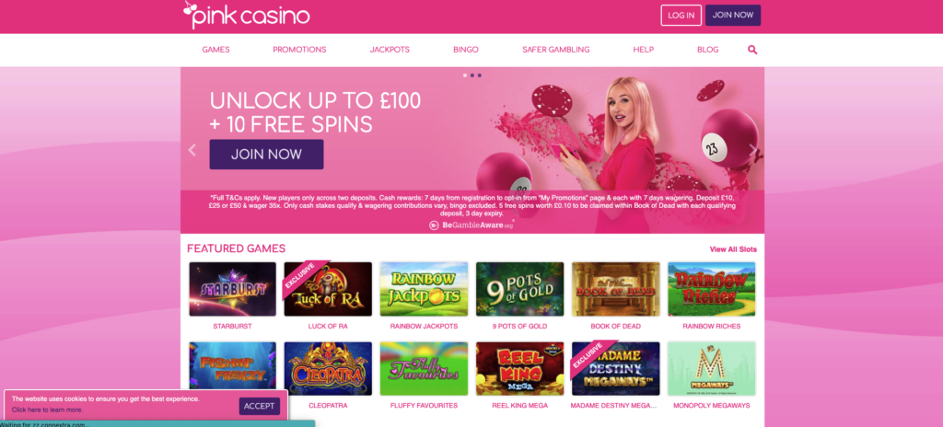943x427 pixels.
Task: Select the third carousel dot indicator
Action: 479,75
